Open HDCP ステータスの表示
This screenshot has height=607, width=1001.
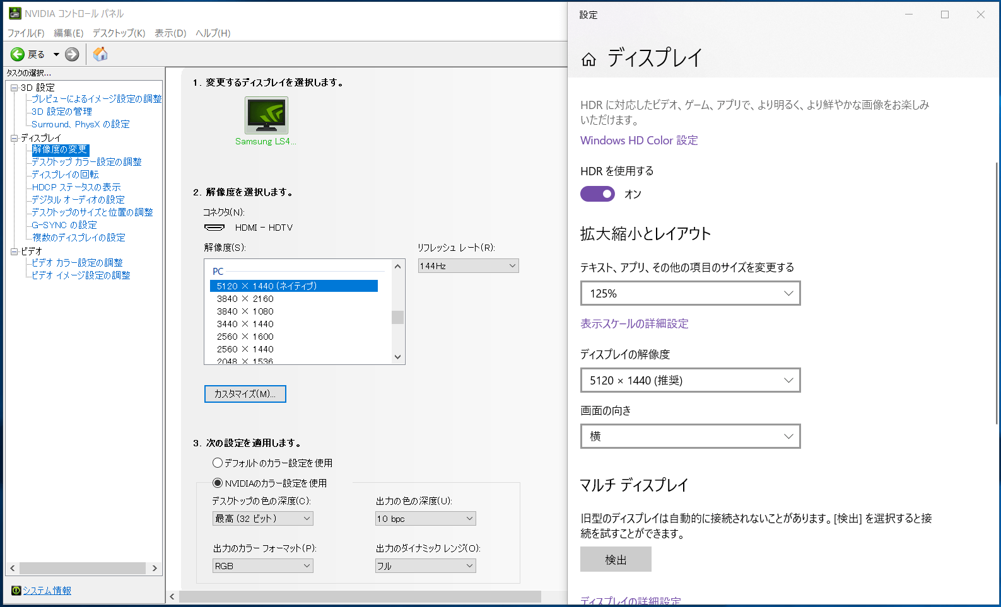pyautogui.click(x=76, y=187)
